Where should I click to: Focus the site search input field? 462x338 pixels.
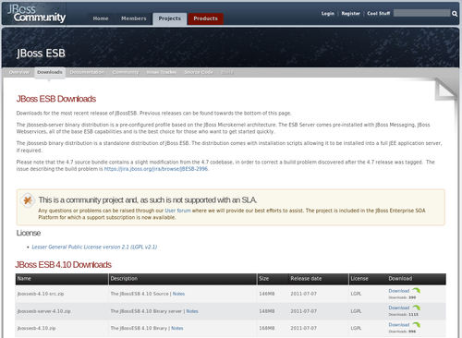(x=421, y=13)
